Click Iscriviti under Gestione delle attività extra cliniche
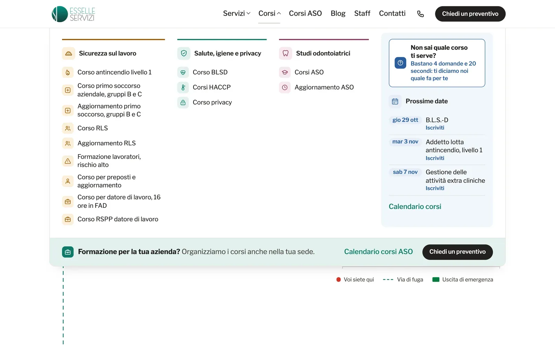The image size is (555, 347). [435, 188]
